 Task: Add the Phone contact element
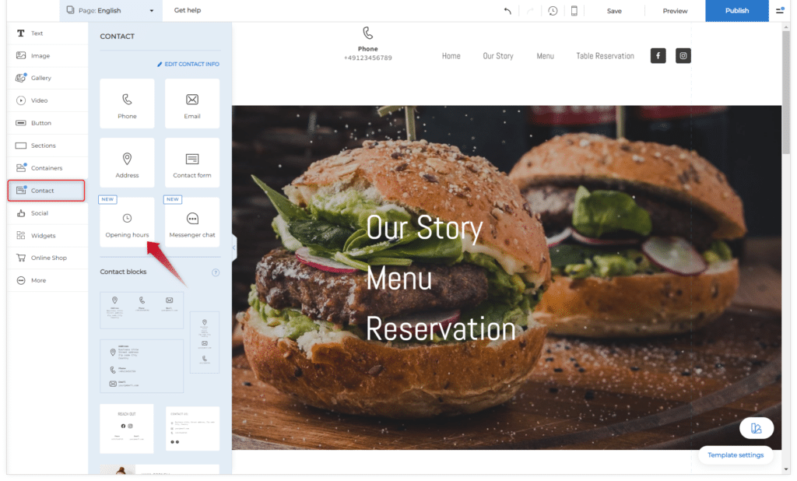127,104
